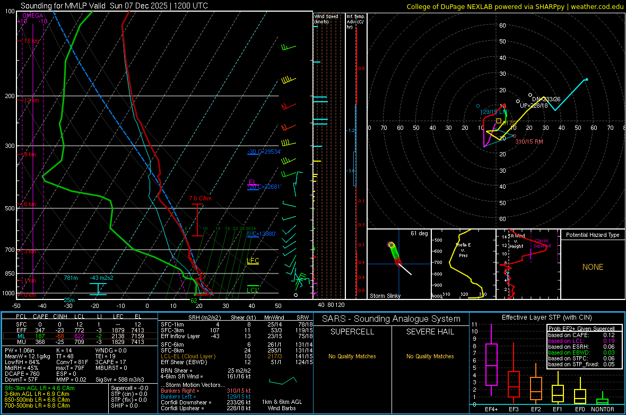Select the magenta OMEGA label on the skew-T
The width and height of the screenshot is (626, 415).
point(33,15)
